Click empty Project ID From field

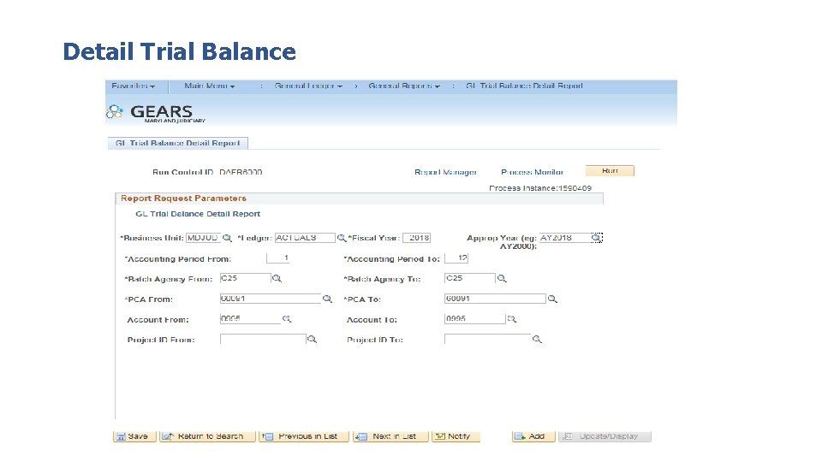[263, 339]
